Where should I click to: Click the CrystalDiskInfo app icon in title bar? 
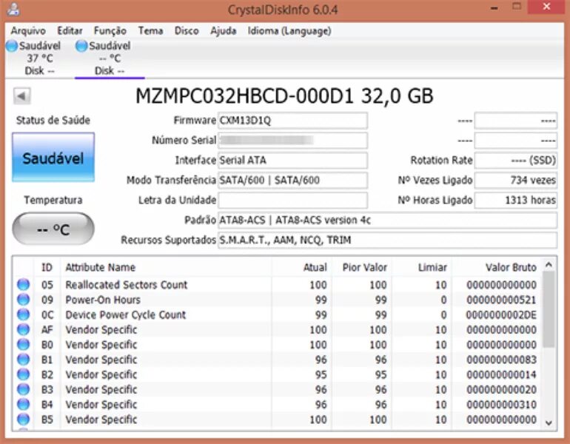click(13, 9)
